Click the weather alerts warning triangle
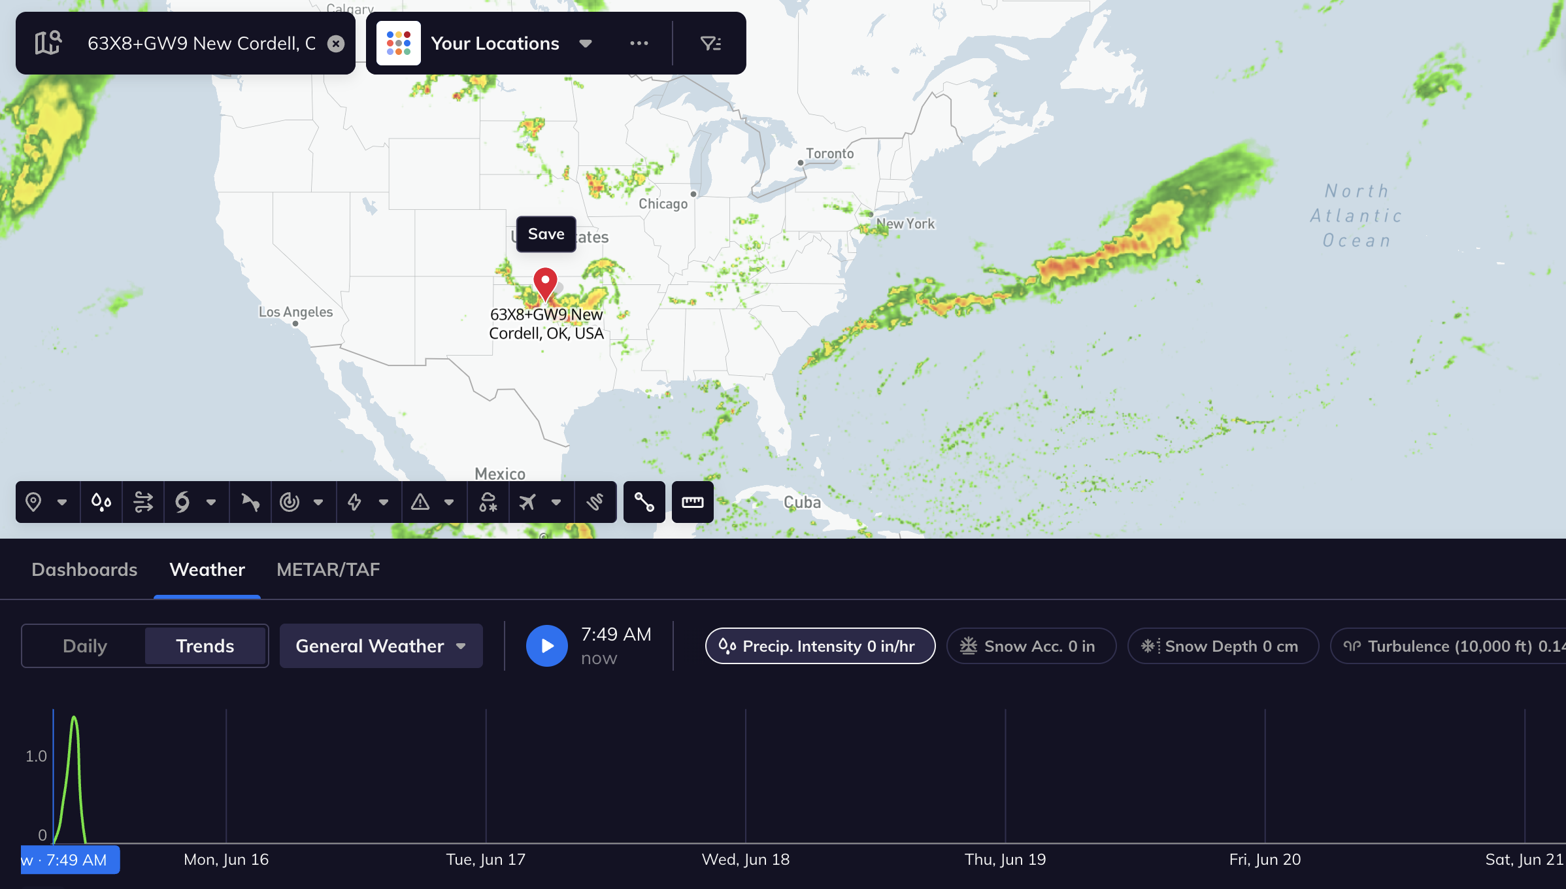 (420, 502)
